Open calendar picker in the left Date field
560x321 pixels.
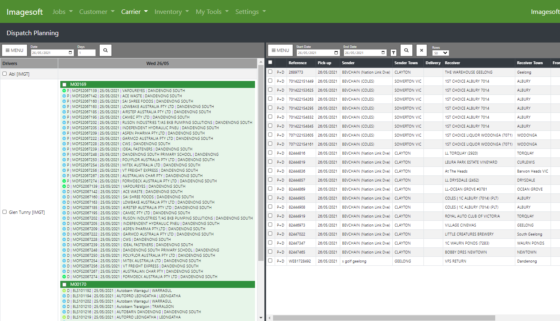(71, 53)
